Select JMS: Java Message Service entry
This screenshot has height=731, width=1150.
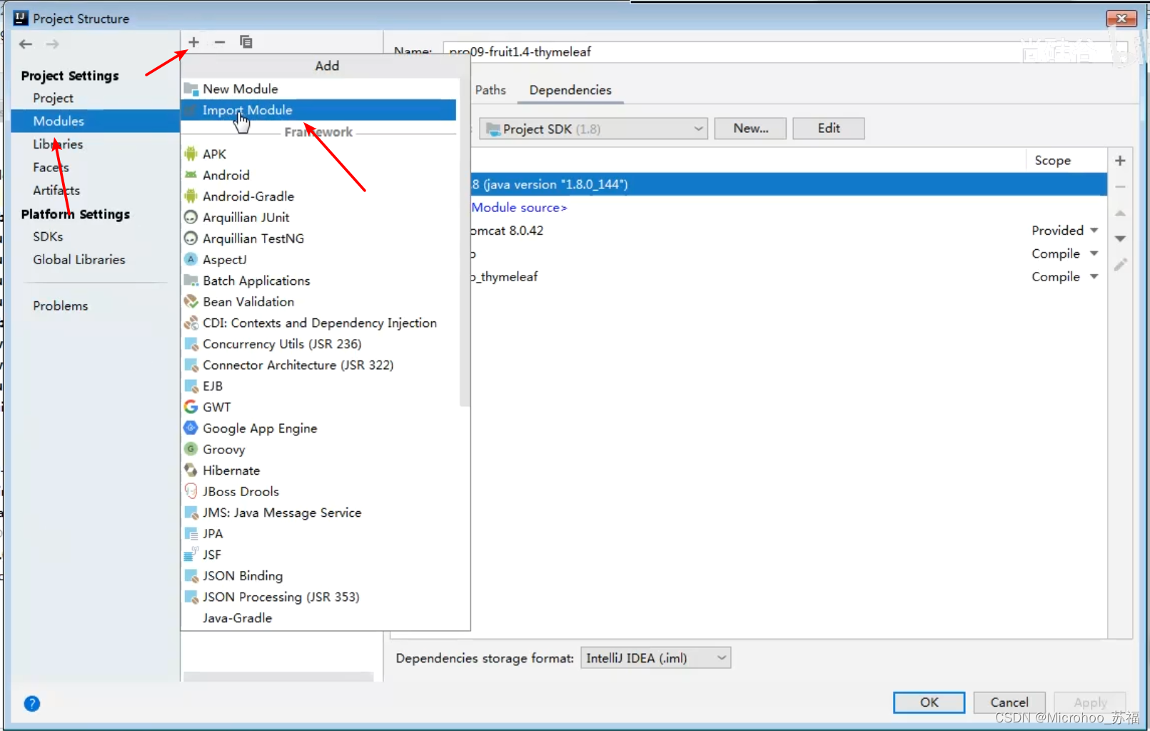(318, 513)
